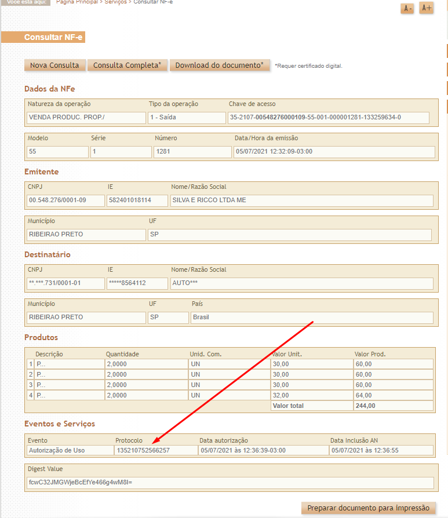
Task: Click the Modelo field value 55
Action: tap(57, 152)
